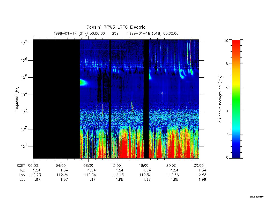Click the longitude value "112.56"
The height and width of the screenshot is (198, 265).
click(173, 175)
